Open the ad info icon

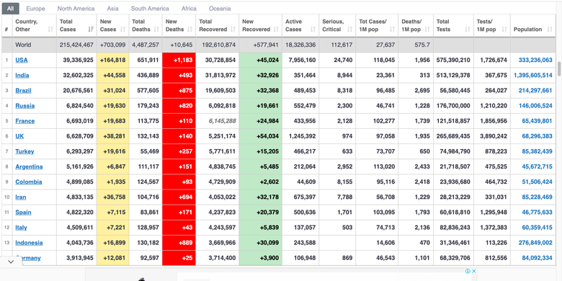coord(468,271)
